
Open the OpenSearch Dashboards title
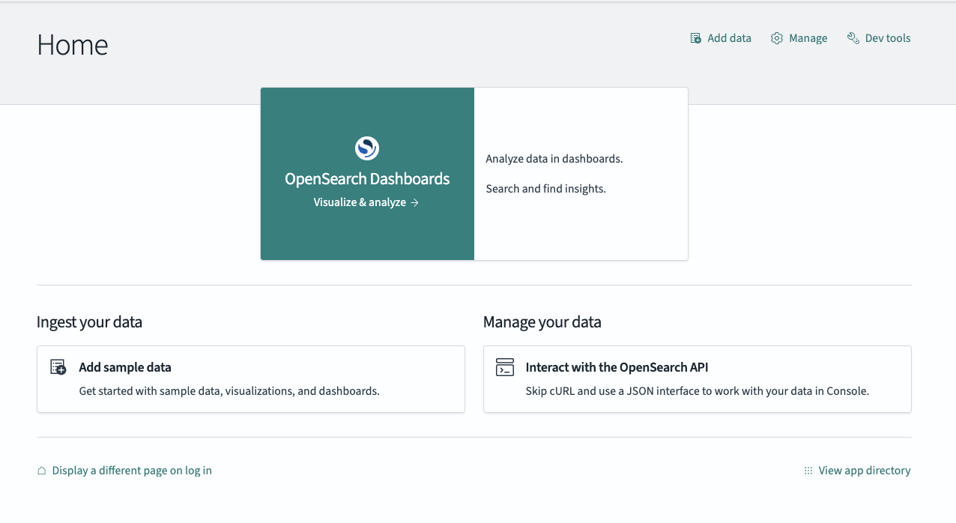[x=367, y=179]
